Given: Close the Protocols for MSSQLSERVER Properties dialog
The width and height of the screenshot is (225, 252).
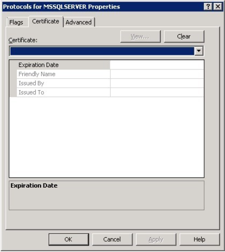Looking at the screenshot, I should click(218, 6).
